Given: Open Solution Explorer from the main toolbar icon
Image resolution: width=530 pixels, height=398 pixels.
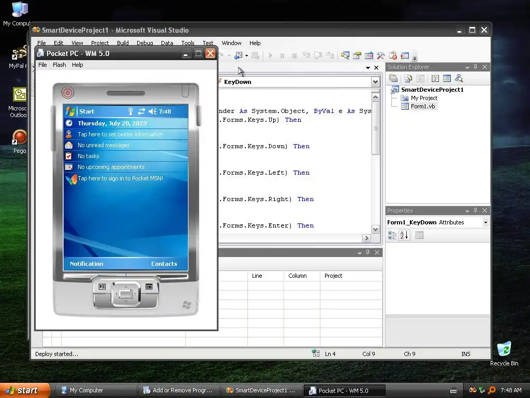Looking at the screenshot, I should pos(345,55).
